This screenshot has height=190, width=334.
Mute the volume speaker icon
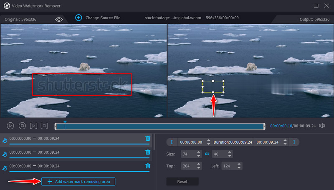[322, 126]
